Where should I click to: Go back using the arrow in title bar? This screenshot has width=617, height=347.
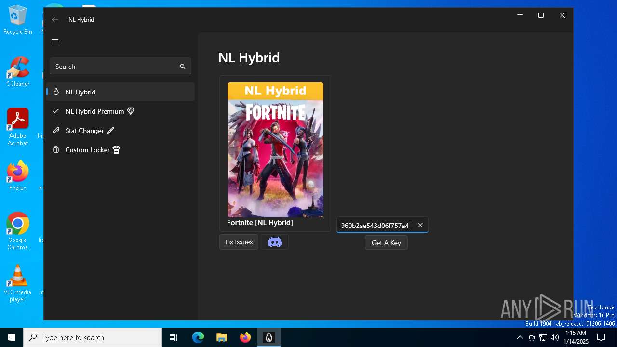pyautogui.click(x=55, y=20)
